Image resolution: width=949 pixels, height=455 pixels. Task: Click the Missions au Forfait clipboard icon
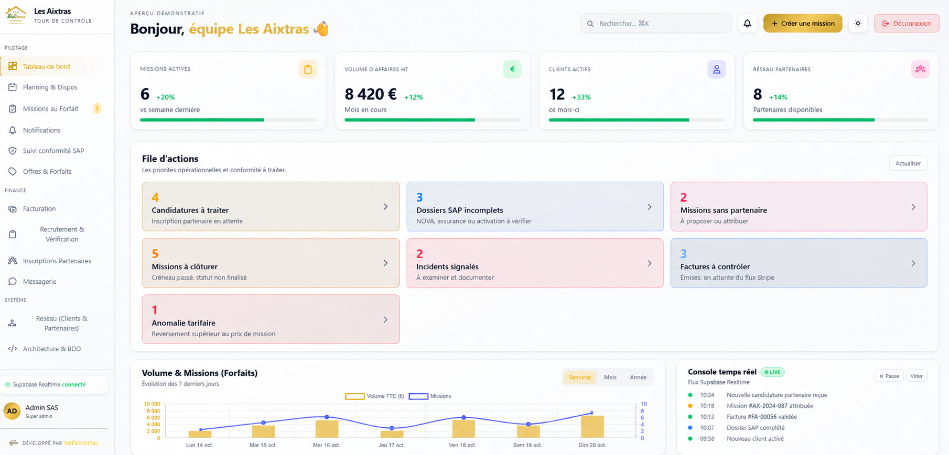tap(13, 108)
